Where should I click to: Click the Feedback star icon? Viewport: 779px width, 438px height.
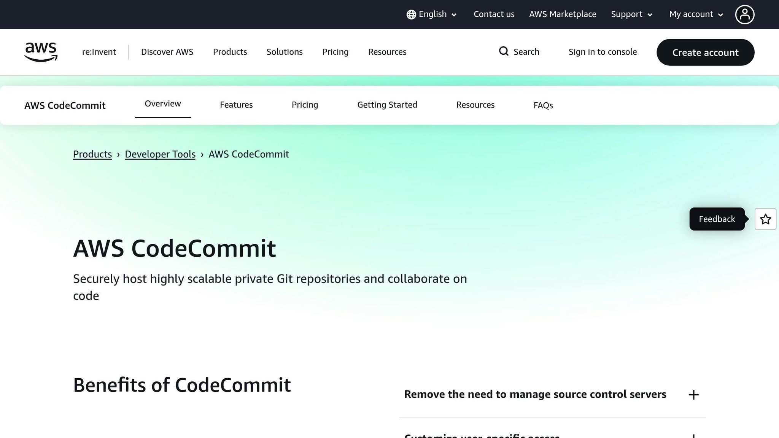(x=765, y=219)
